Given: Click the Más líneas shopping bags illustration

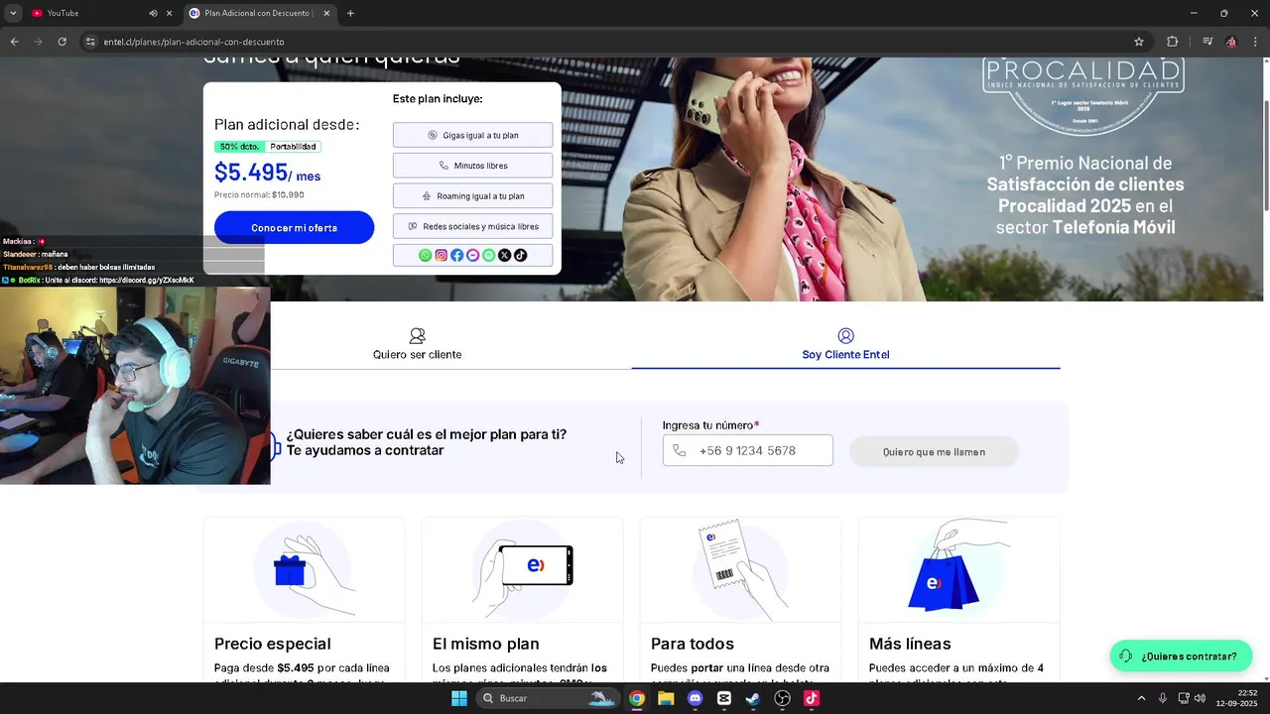Looking at the screenshot, I should click(958, 567).
